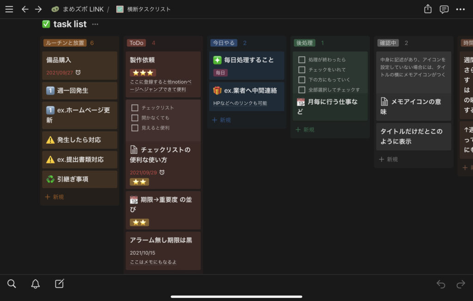This screenshot has width=473, height=301.
Task: Open the ここはメモにもなるよ note text
Action: coord(153,262)
